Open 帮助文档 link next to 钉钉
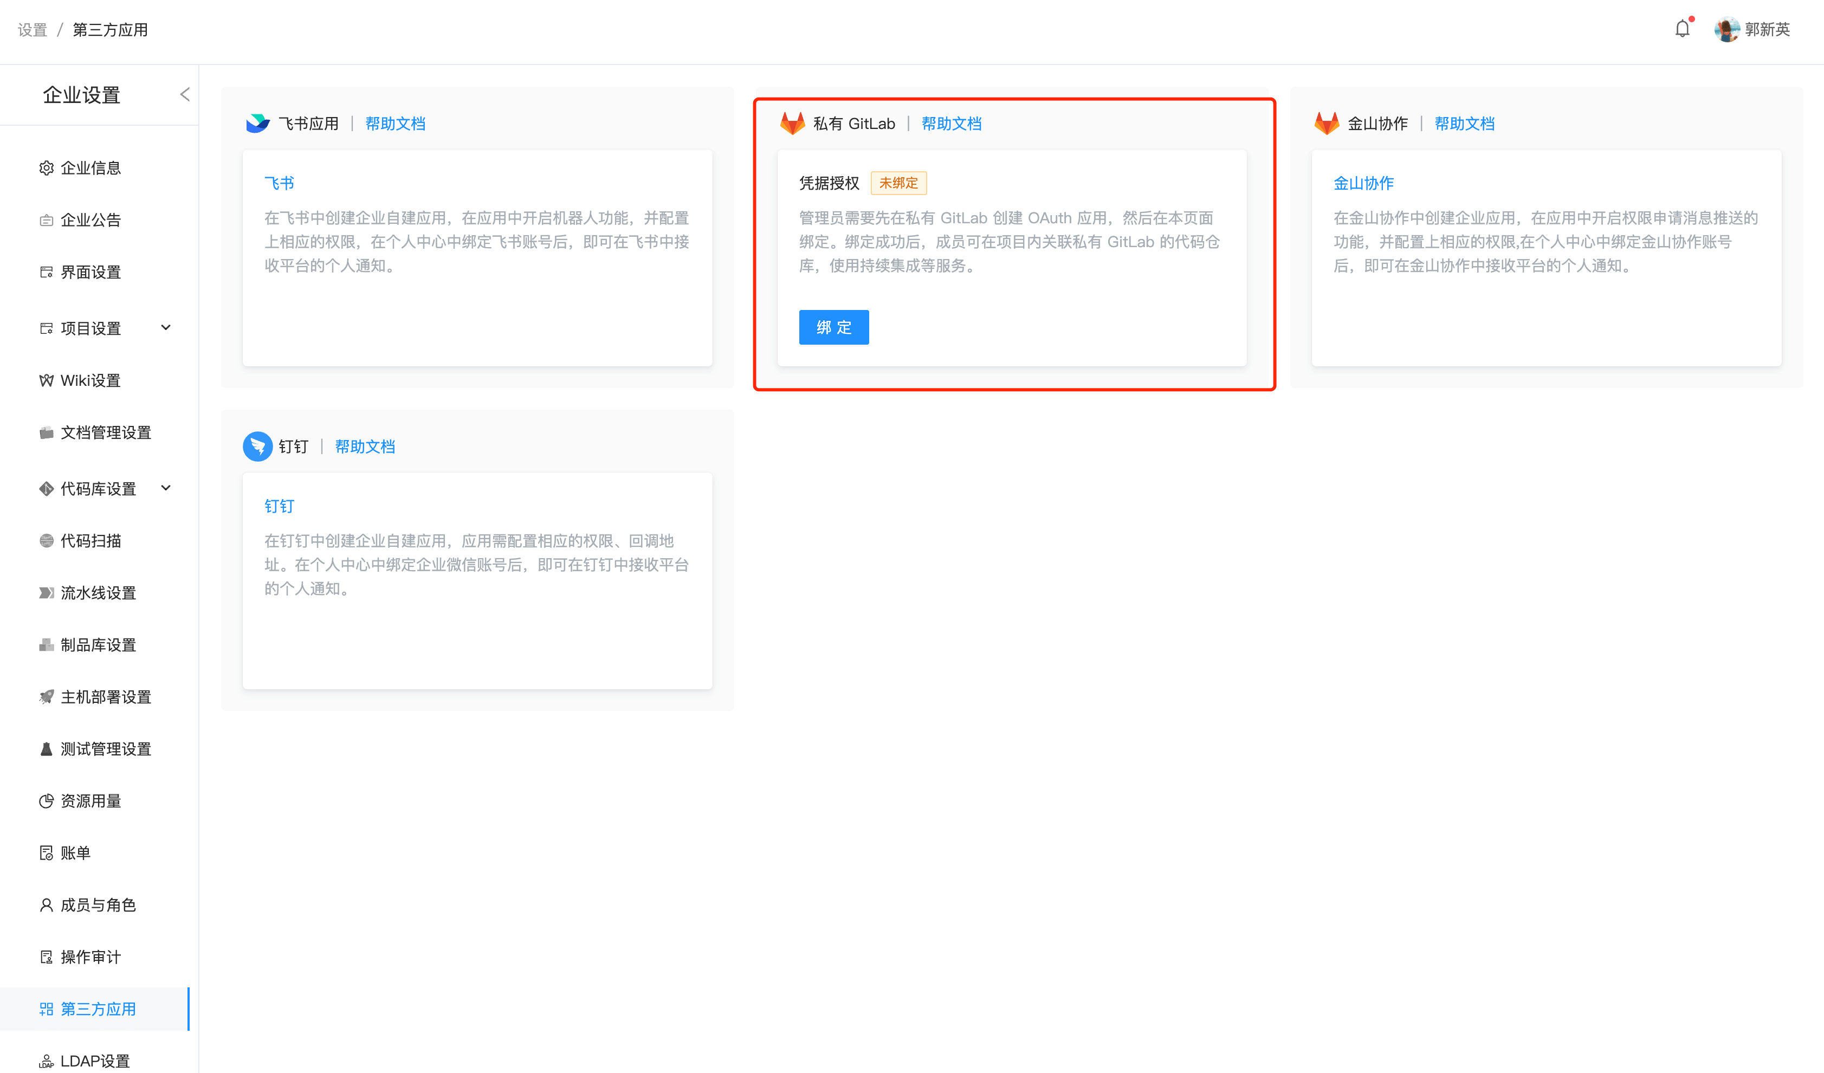 (365, 447)
